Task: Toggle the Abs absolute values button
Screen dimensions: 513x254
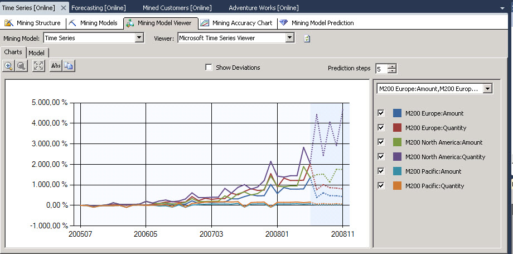Action: click(56, 65)
